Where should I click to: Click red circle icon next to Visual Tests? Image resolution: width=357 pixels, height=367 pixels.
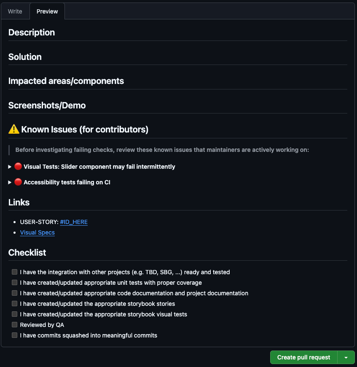pos(18,166)
